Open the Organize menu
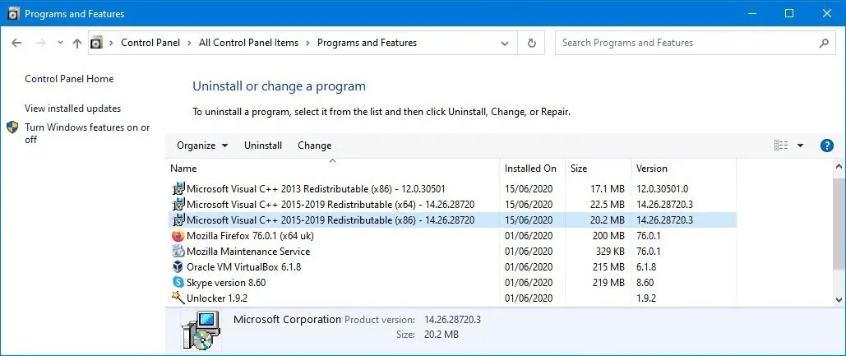The height and width of the screenshot is (356, 846). tap(202, 146)
